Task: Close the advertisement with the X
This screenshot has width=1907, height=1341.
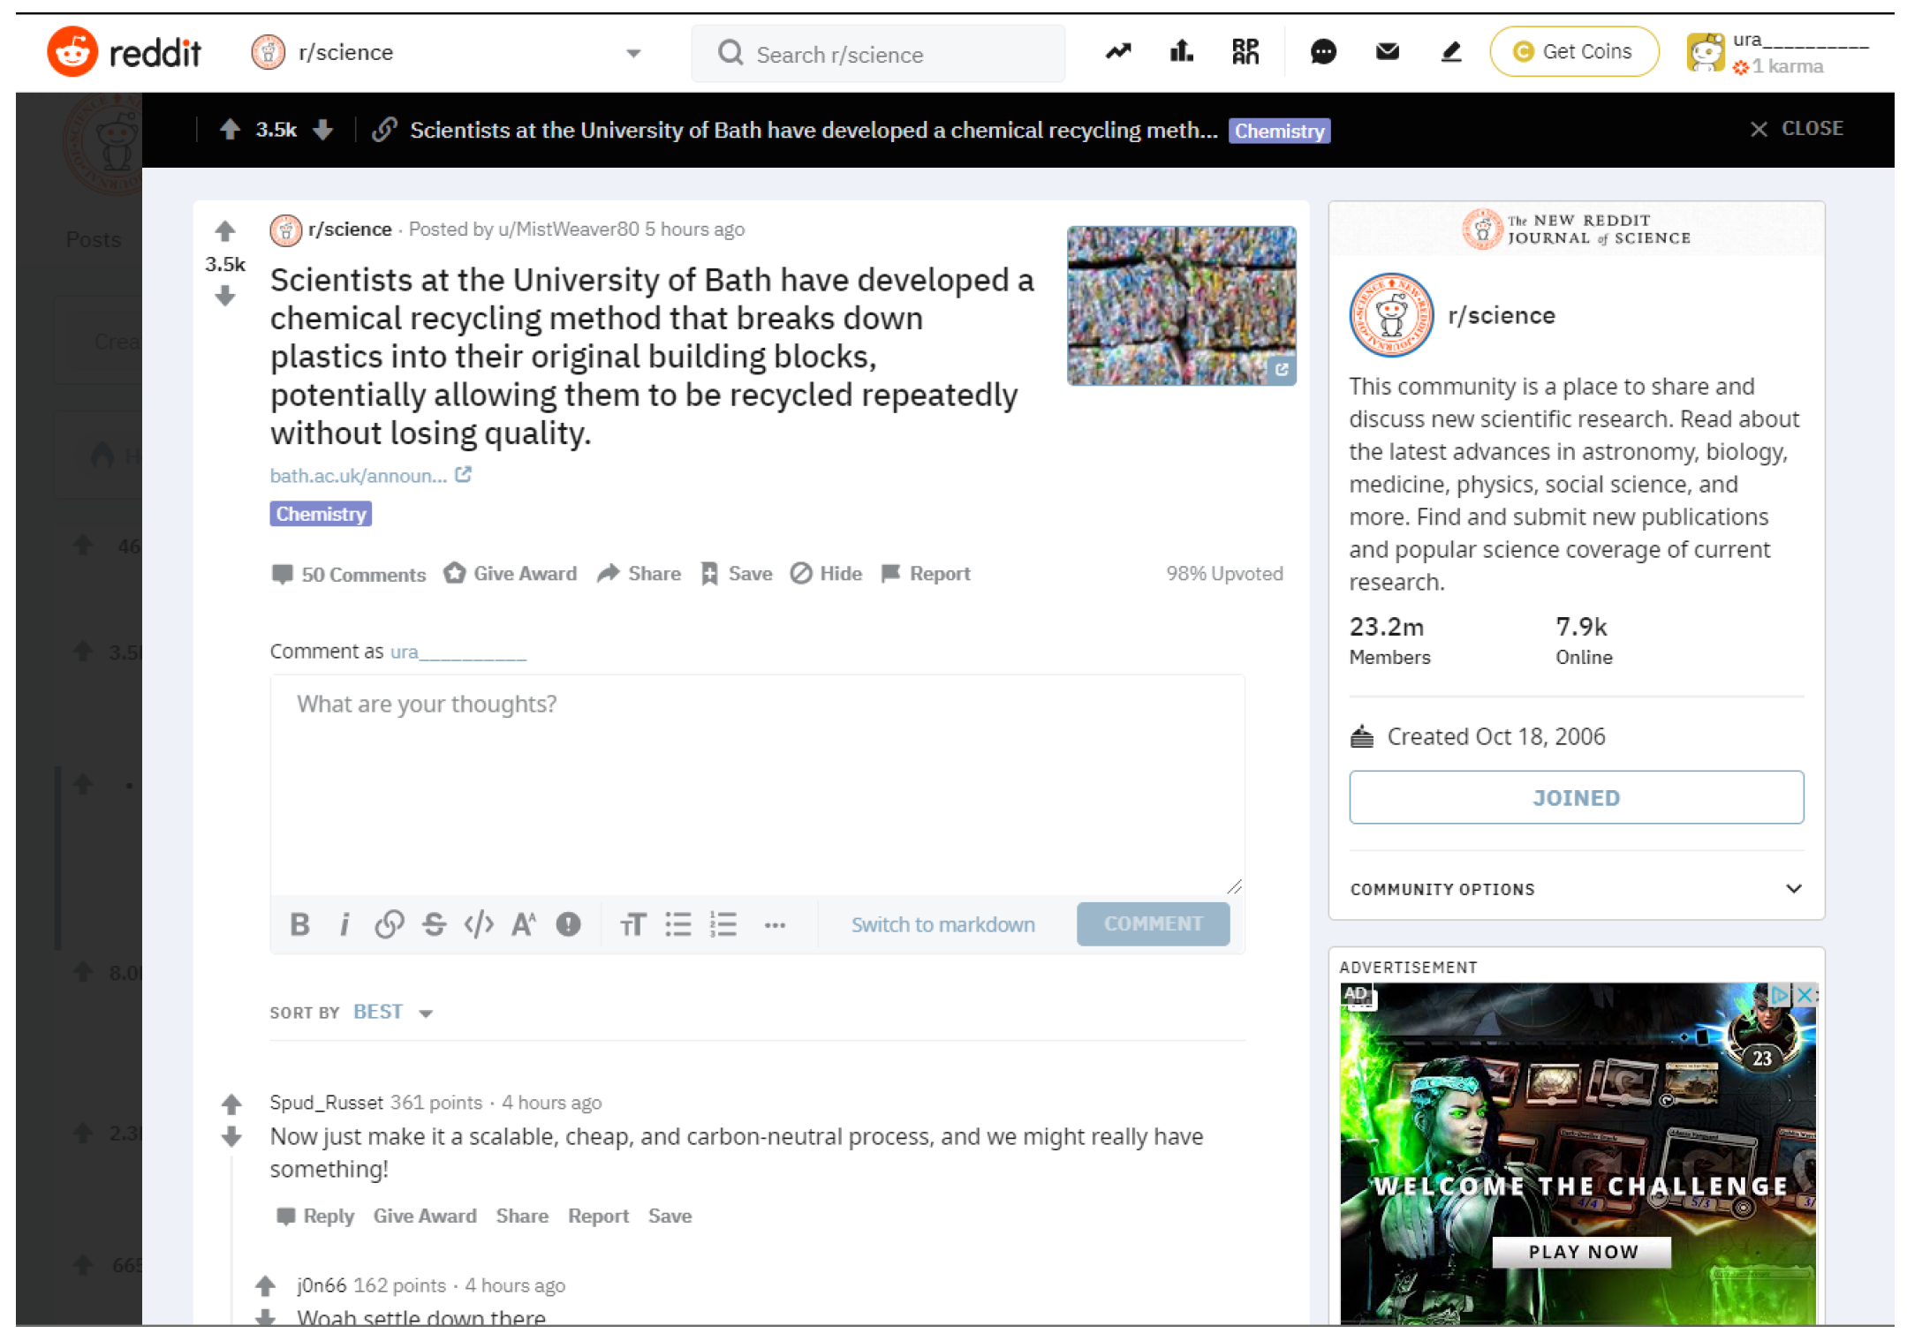Action: (1805, 995)
